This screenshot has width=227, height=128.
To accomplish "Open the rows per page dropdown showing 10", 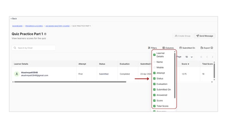I will [x=189, y=57].
